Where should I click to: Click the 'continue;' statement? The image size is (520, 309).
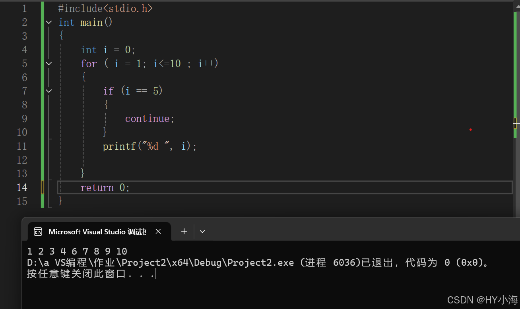click(x=150, y=118)
